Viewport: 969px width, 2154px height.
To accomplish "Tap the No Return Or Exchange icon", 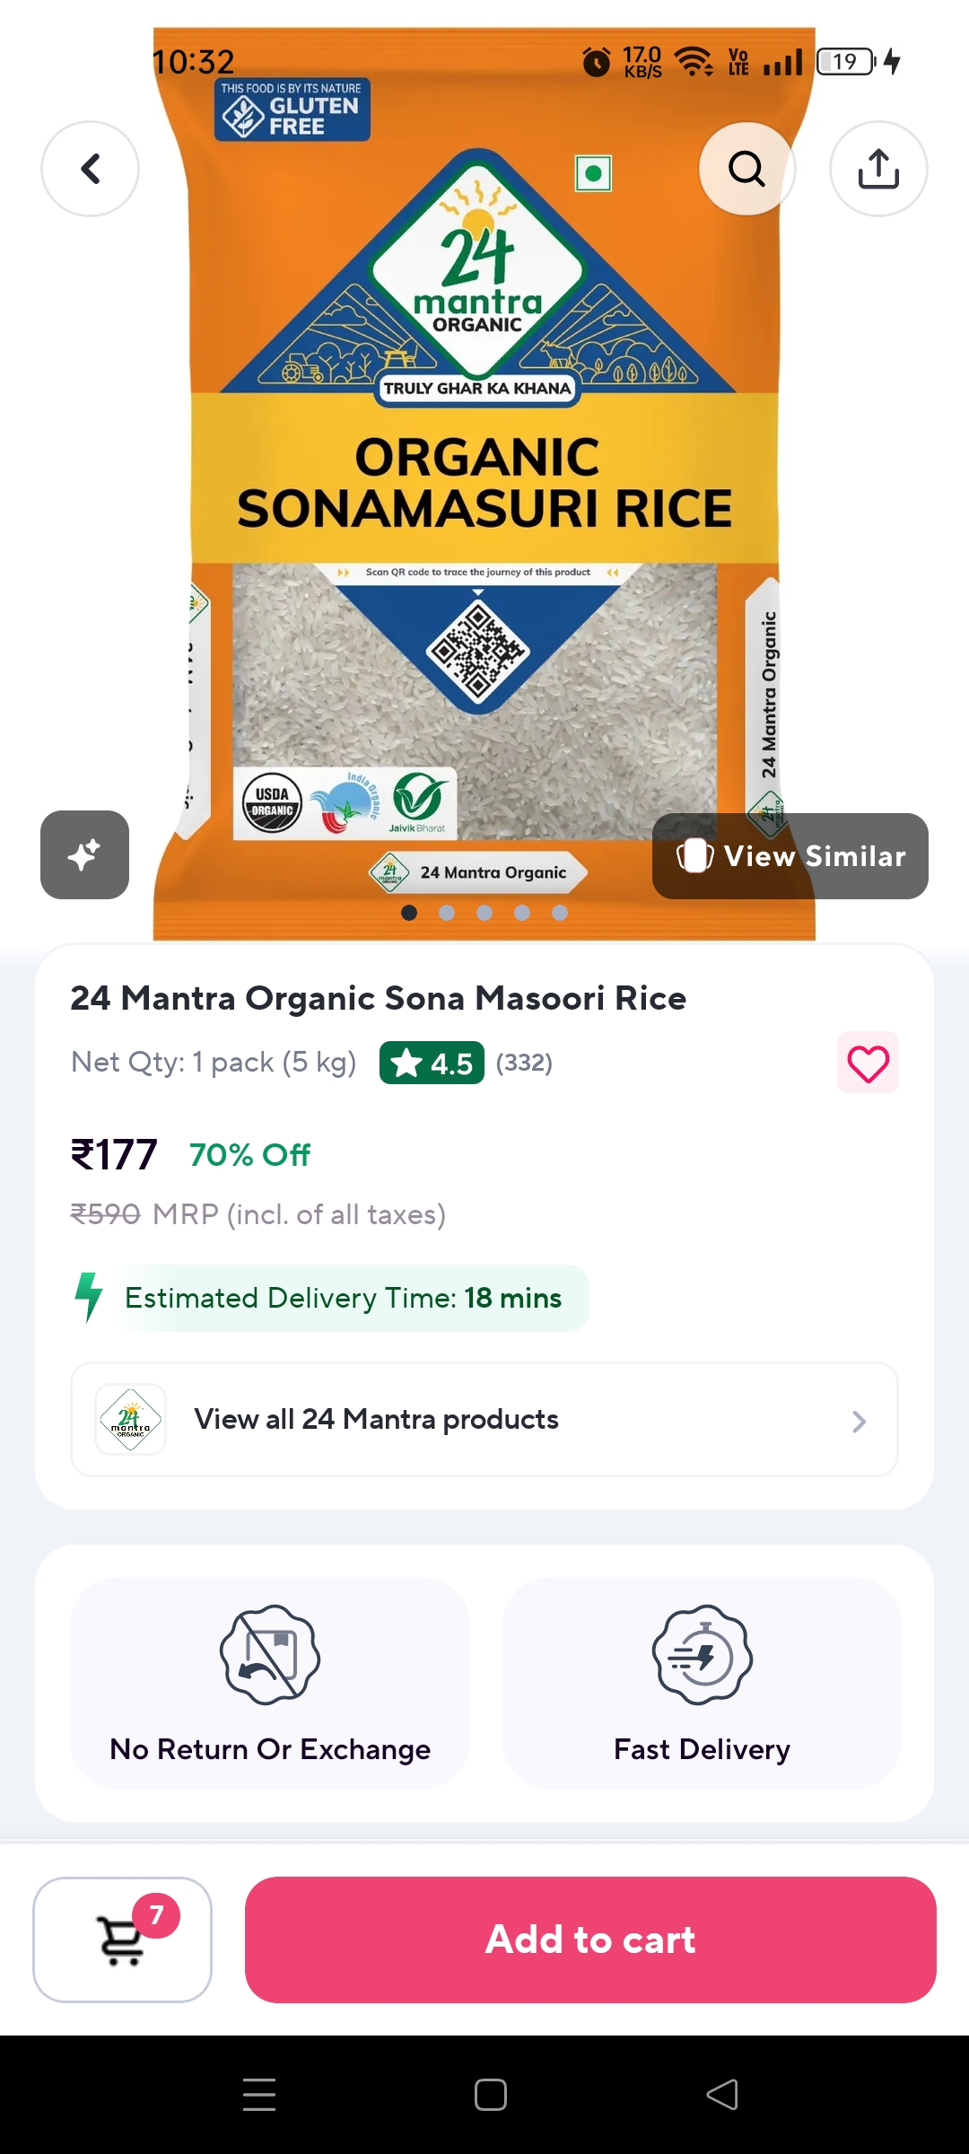I will (x=270, y=1655).
